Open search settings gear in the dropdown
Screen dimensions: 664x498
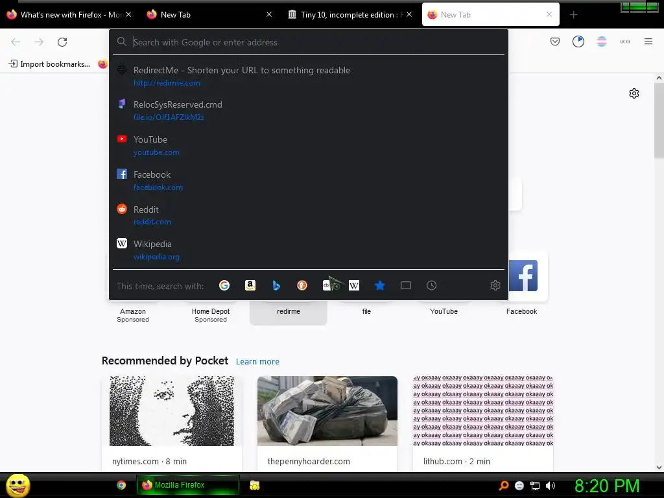click(x=495, y=285)
